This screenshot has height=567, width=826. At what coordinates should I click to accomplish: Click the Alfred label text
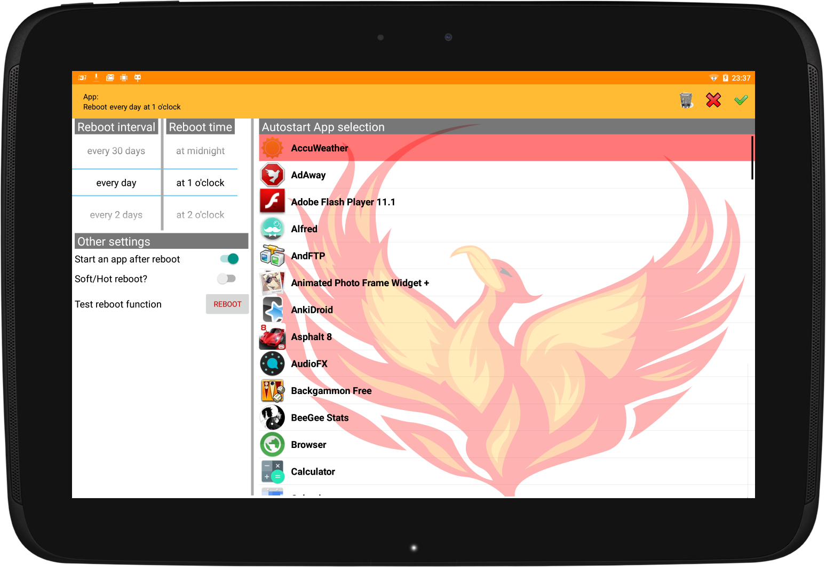(x=304, y=229)
